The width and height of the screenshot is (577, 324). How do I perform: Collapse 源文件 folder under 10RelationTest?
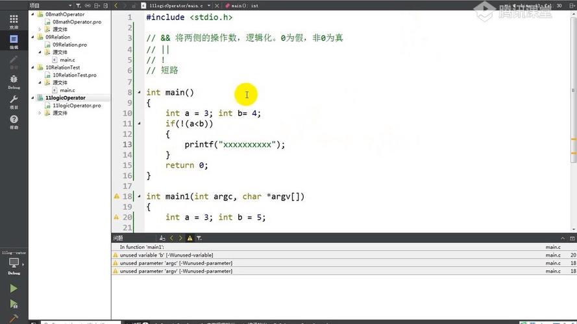(40, 82)
